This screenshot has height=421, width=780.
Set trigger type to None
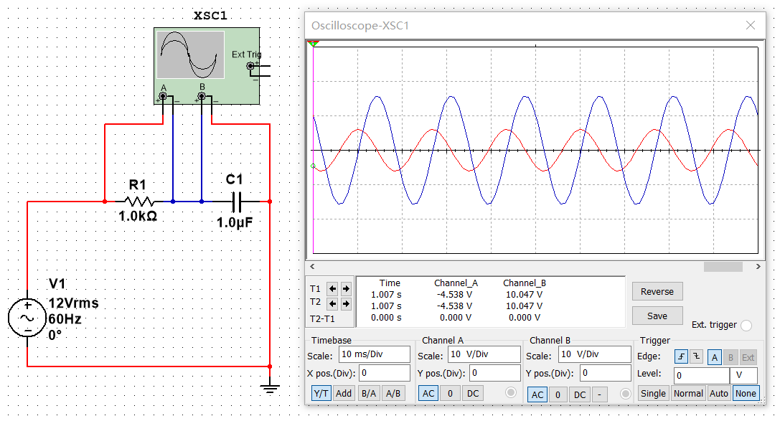(x=746, y=393)
